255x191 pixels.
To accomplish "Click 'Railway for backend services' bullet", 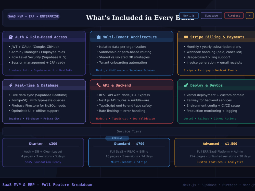I will click(208, 100).
